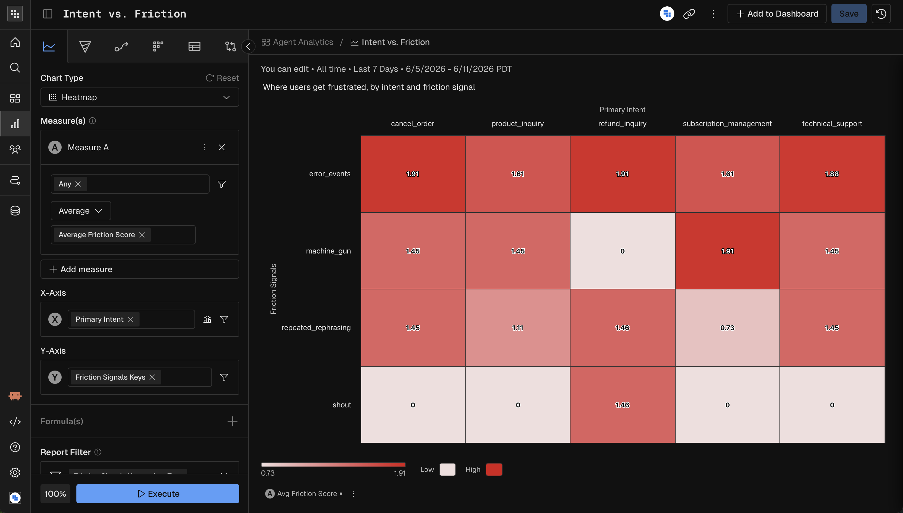Open the X-Axis bucketing icon

pyautogui.click(x=207, y=319)
